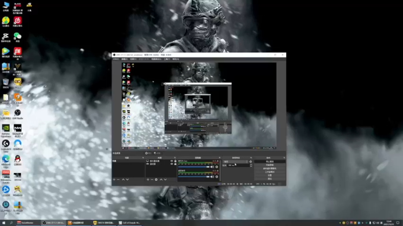Adjust volume slider of first mixer channel
Viewport: 403px width, 226px height.
(x=194, y=167)
